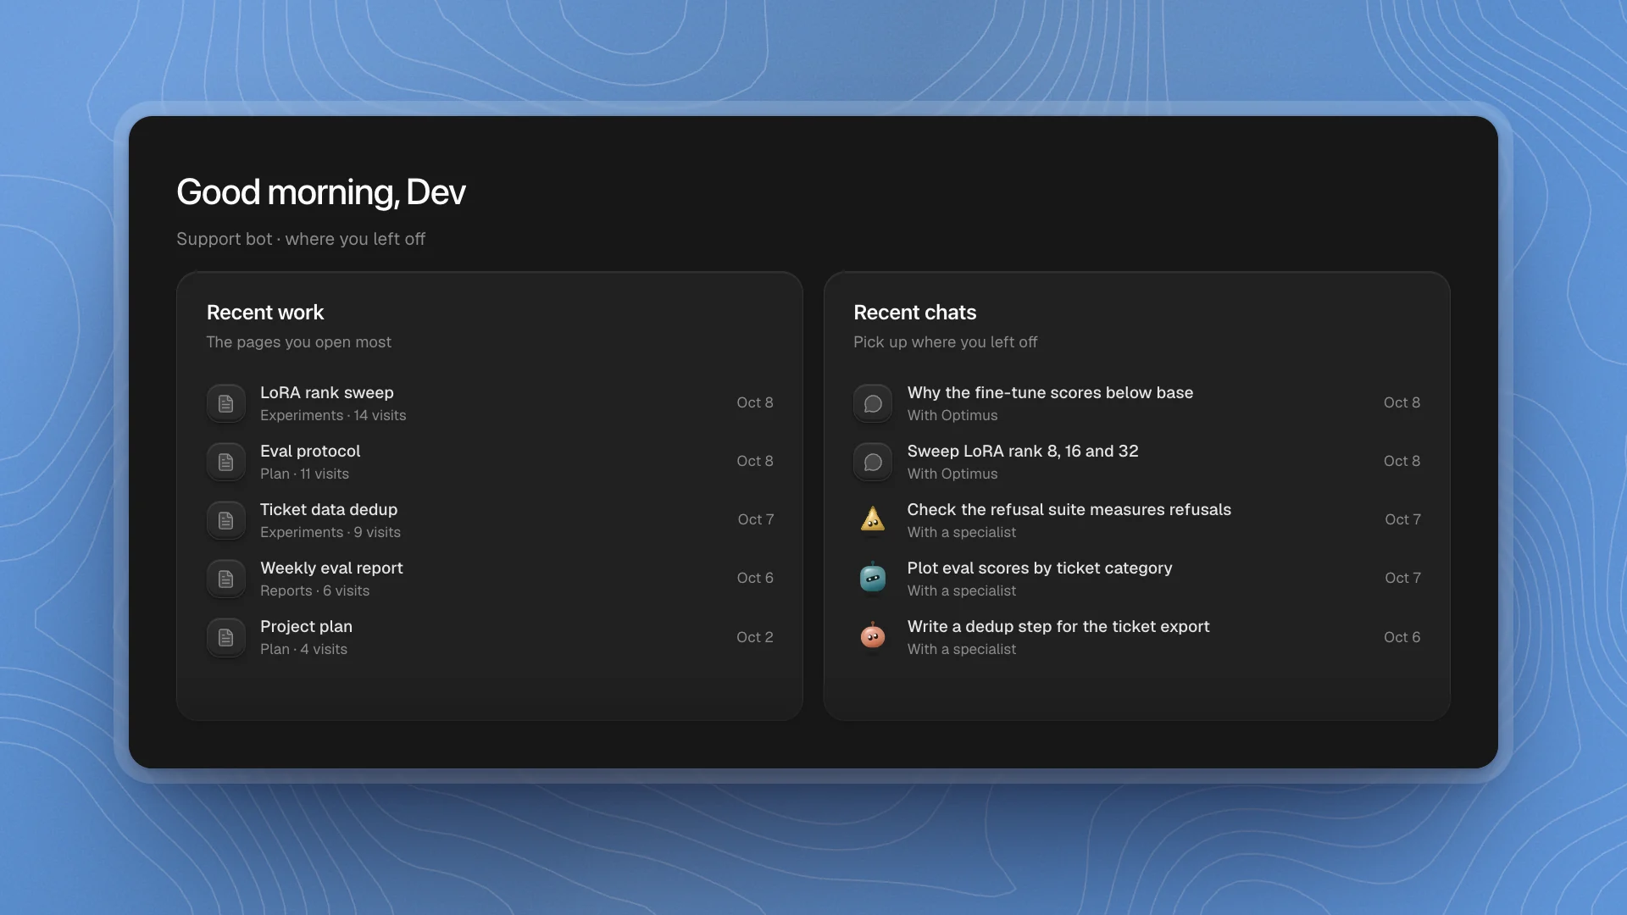Click 'With a specialist' under refusal suite chat
Viewport: 1627px width, 915px height.
(962, 532)
